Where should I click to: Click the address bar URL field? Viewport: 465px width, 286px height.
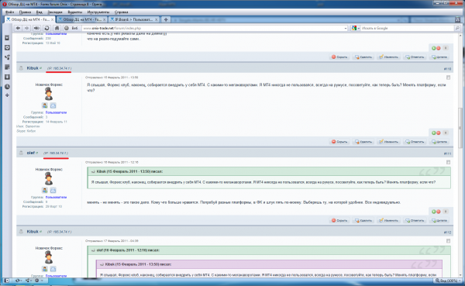point(212,28)
